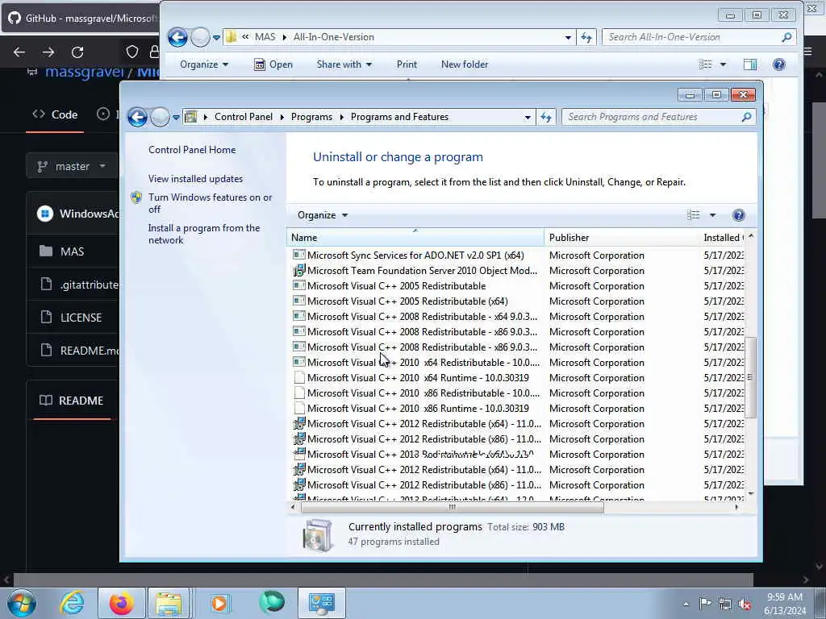This screenshot has height=619, width=826.
Task: Go back in Programs and Features window
Action: (x=137, y=117)
